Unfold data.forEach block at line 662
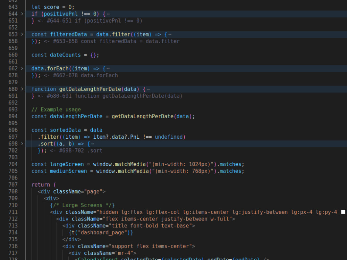This screenshot has height=260, width=347. click(22, 69)
